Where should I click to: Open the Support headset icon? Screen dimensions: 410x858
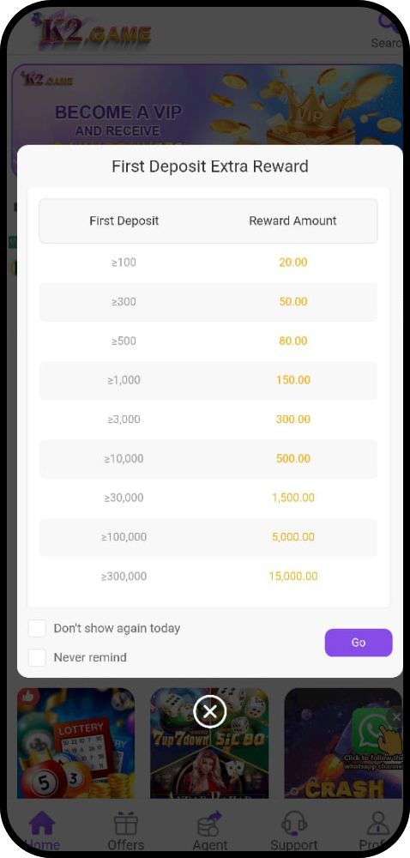[294, 824]
